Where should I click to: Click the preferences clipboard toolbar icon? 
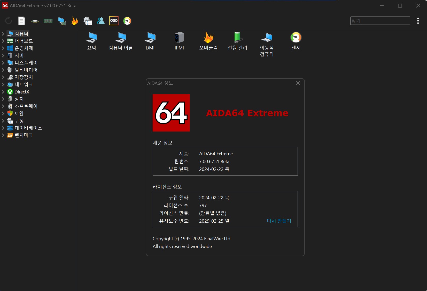pyautogui.click(x=88, y=21)
